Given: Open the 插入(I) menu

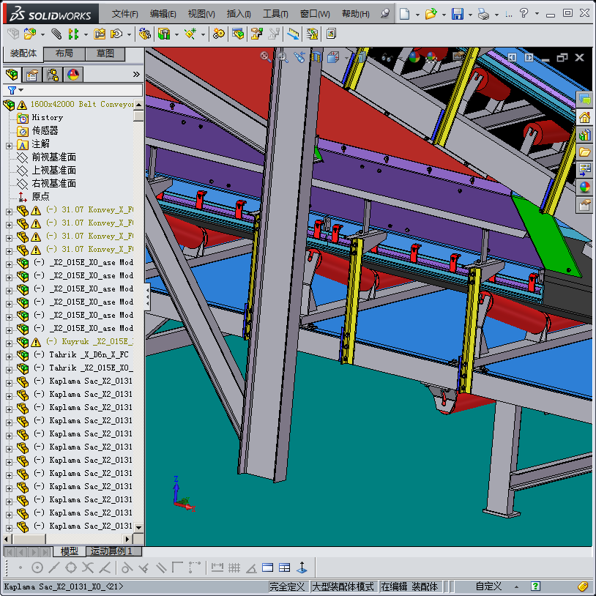Looking at the screenshot, I should pos(239,14).
